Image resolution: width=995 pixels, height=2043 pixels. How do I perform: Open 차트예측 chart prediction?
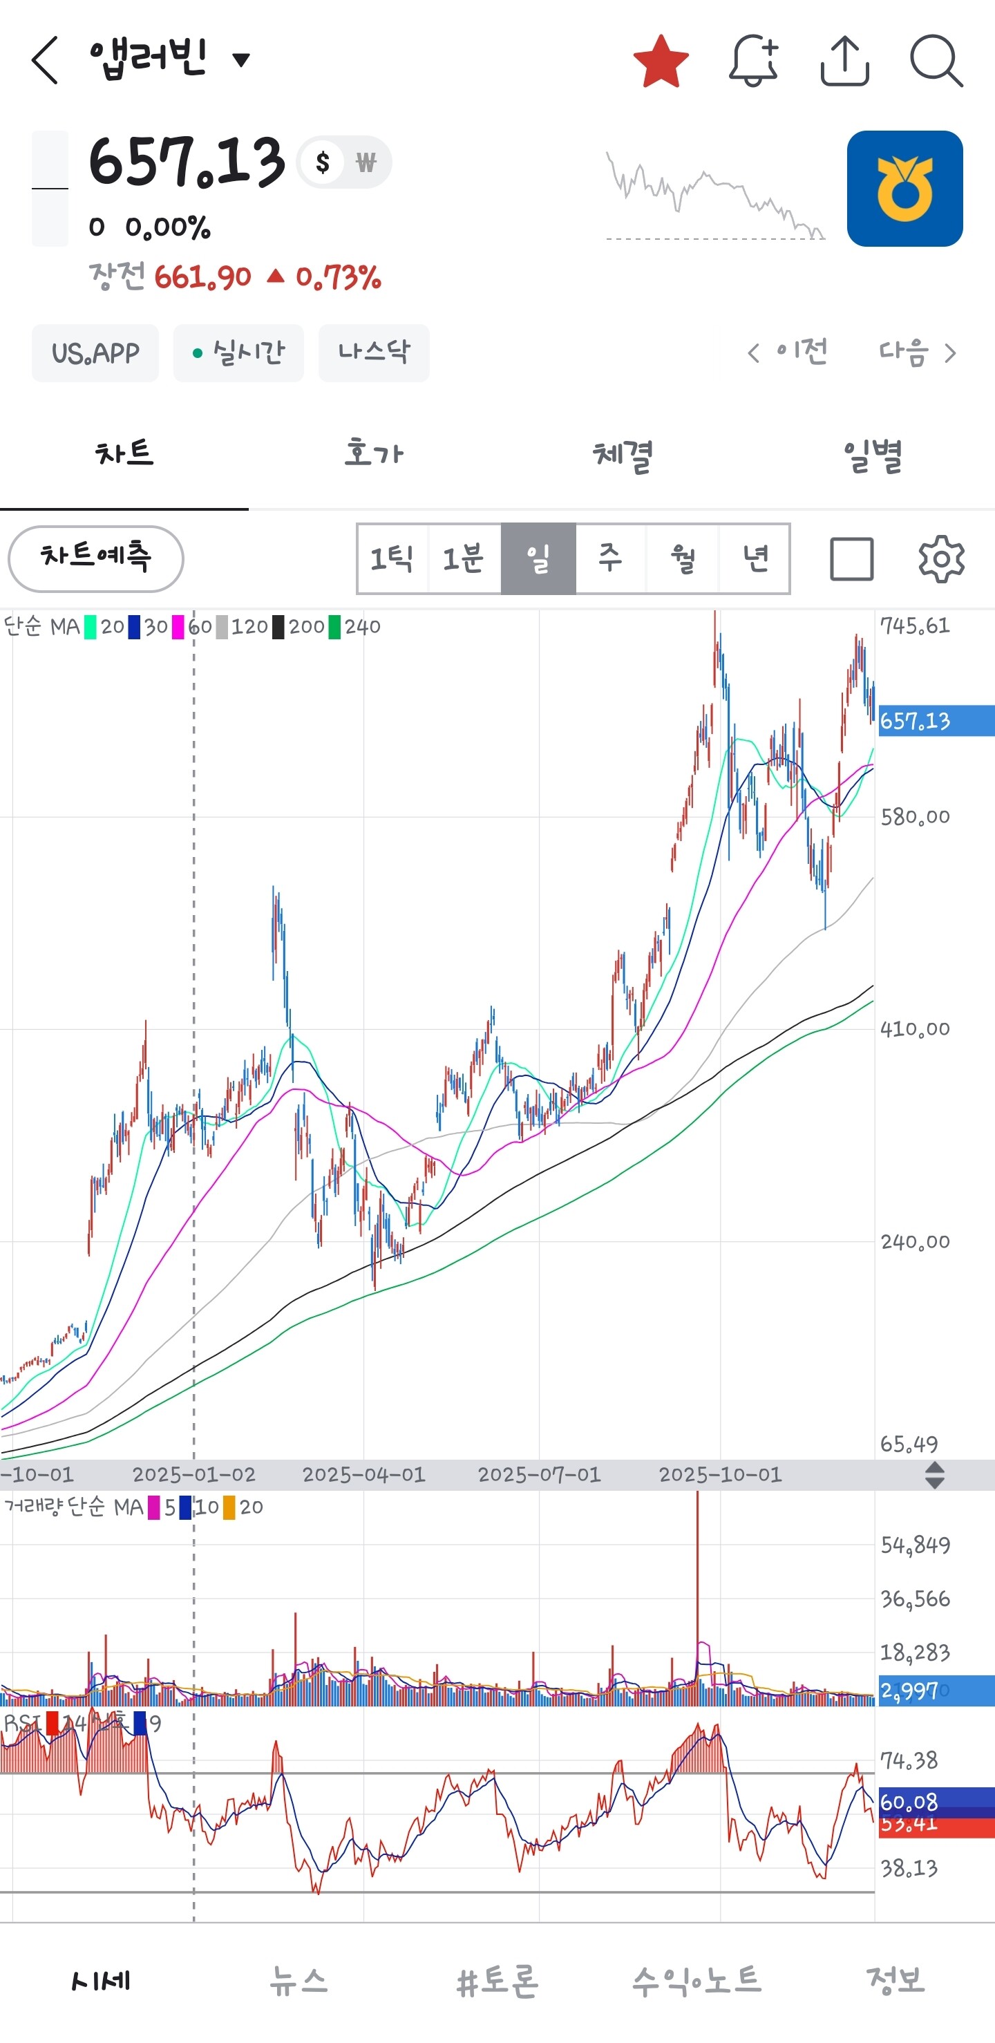[96, 558]
